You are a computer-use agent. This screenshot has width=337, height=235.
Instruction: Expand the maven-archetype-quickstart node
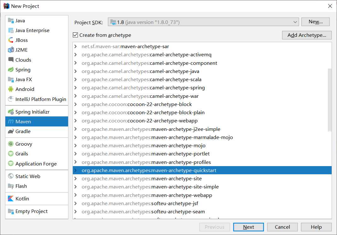click(x=76, y=171)
